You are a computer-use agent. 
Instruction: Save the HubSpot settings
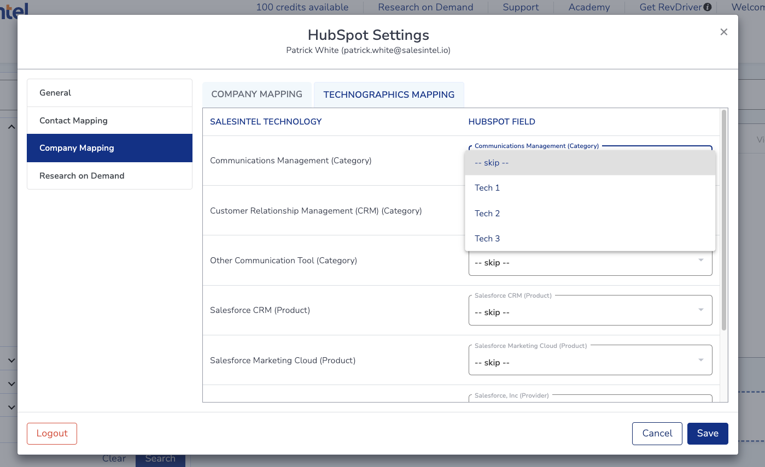[x=708, y=434]
